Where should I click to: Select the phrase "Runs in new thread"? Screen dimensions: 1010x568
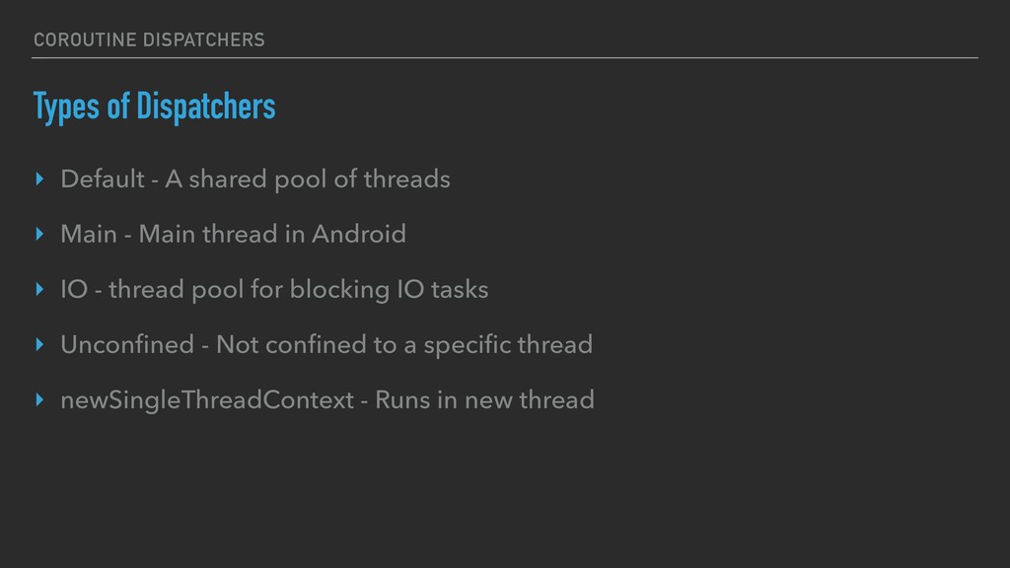486,400
